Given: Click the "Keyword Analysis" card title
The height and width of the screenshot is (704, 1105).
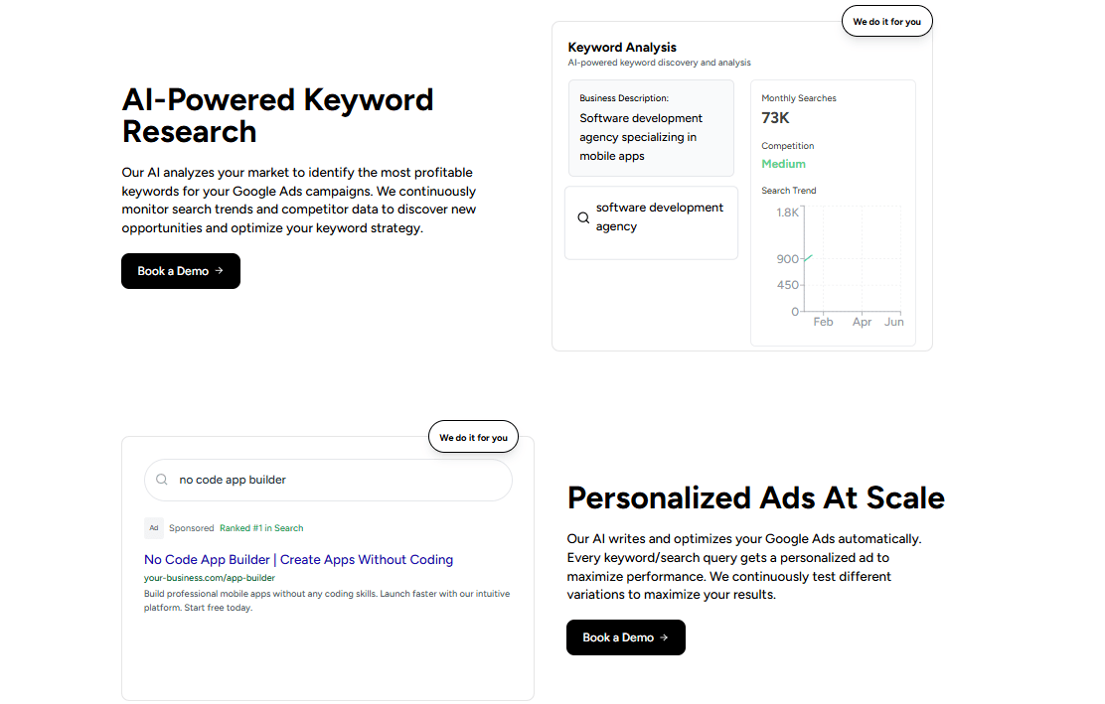Looking at the screenshot, I should coord(622,47).
